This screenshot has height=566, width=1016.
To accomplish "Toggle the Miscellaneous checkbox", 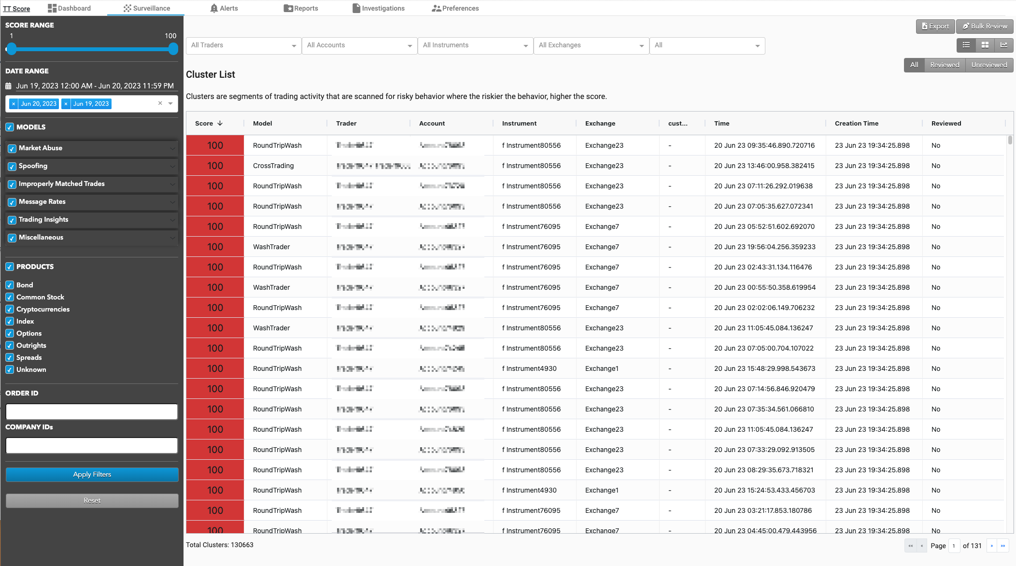I will point(12,238).
